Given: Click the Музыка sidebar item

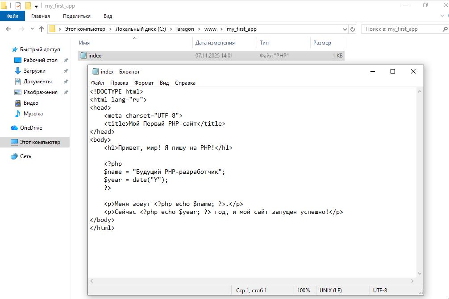Looking at the screenshot, I should [x=33, y=114].
